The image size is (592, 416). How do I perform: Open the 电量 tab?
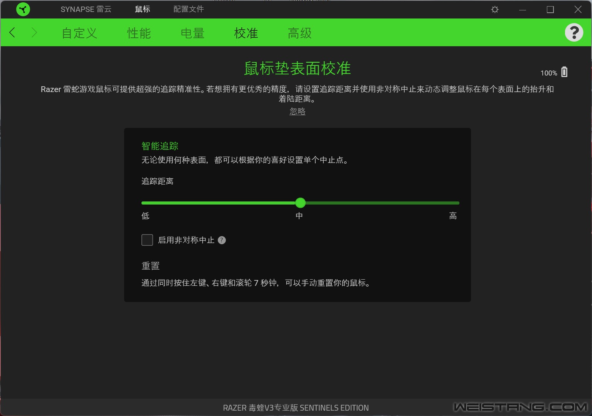[193, 33]
